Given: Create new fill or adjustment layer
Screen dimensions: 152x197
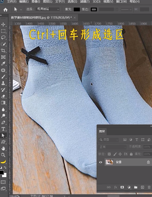Looking at the screenshot, I should 129,187.
